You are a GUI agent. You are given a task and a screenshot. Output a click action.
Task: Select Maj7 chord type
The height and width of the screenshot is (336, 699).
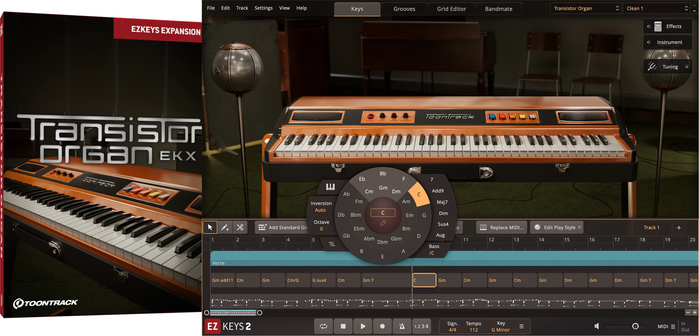442,202
